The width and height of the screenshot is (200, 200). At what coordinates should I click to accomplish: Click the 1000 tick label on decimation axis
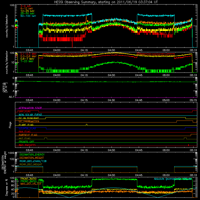point(11,153)
